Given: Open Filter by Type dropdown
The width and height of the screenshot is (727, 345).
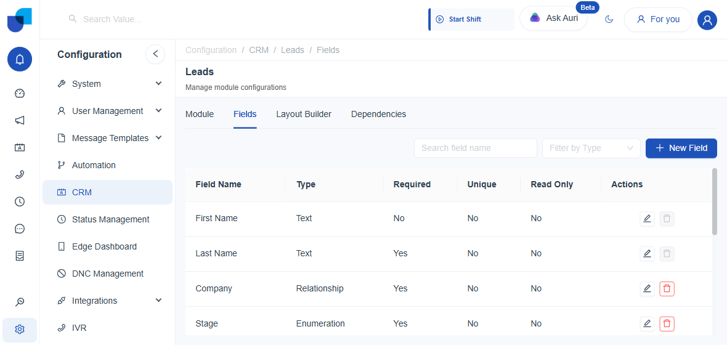Looking at the screenshot, I should pyautogui.click(x=591, y=148).
